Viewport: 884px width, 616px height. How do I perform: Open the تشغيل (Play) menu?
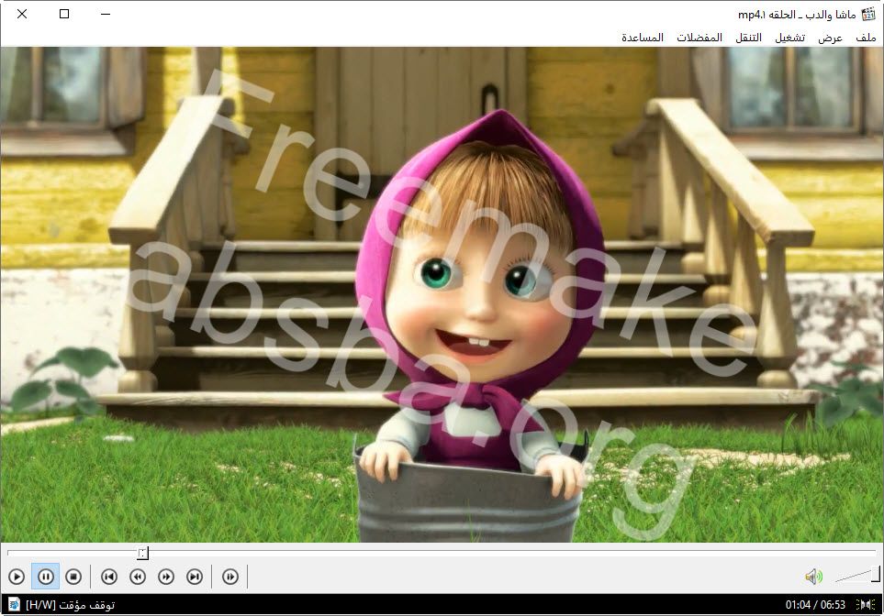tap(789, 38)
